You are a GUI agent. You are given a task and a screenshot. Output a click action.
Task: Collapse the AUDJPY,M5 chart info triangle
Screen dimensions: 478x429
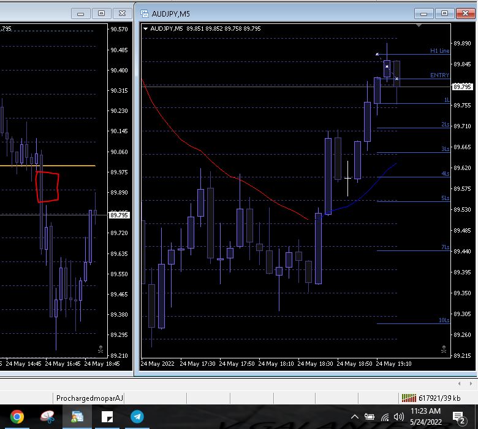[x=145, y=29]
